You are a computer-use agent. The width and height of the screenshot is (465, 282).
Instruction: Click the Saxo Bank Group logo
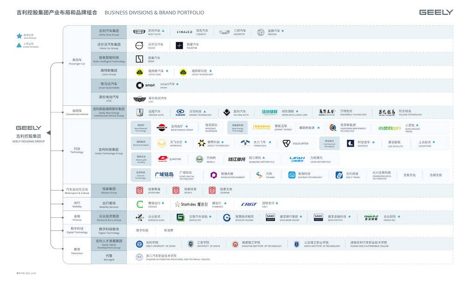(x=271, y=218)
